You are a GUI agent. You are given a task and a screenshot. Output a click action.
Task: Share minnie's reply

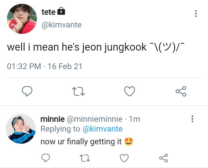(x=164, y=158)
